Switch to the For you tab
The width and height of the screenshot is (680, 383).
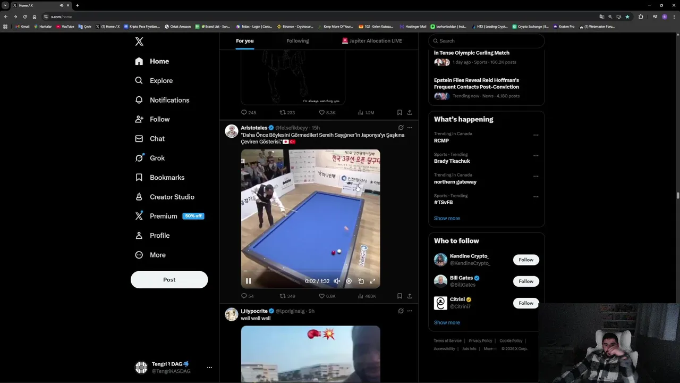pyautogui.click(x=245, y=41)
